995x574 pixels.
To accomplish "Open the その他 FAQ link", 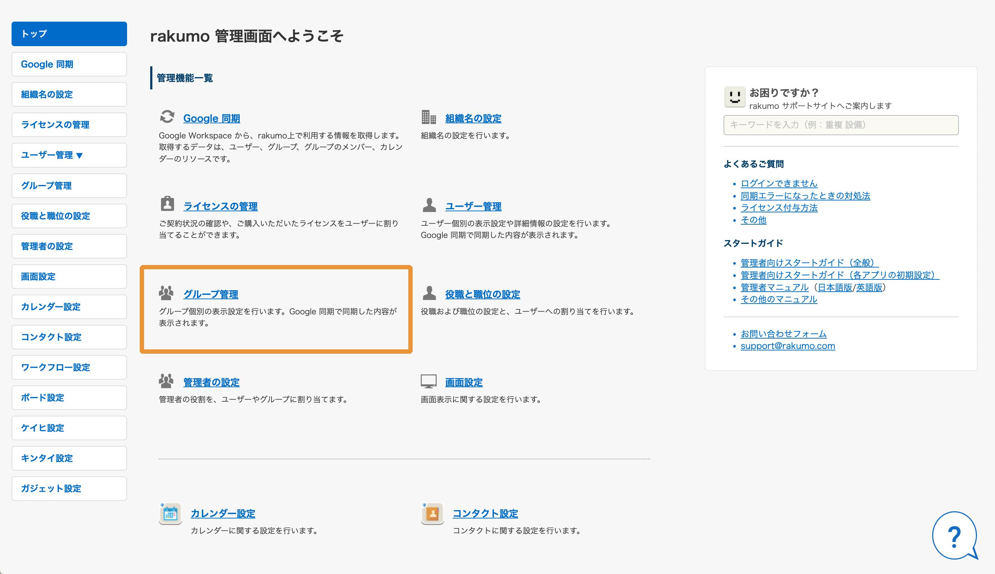I will point(753,220).
